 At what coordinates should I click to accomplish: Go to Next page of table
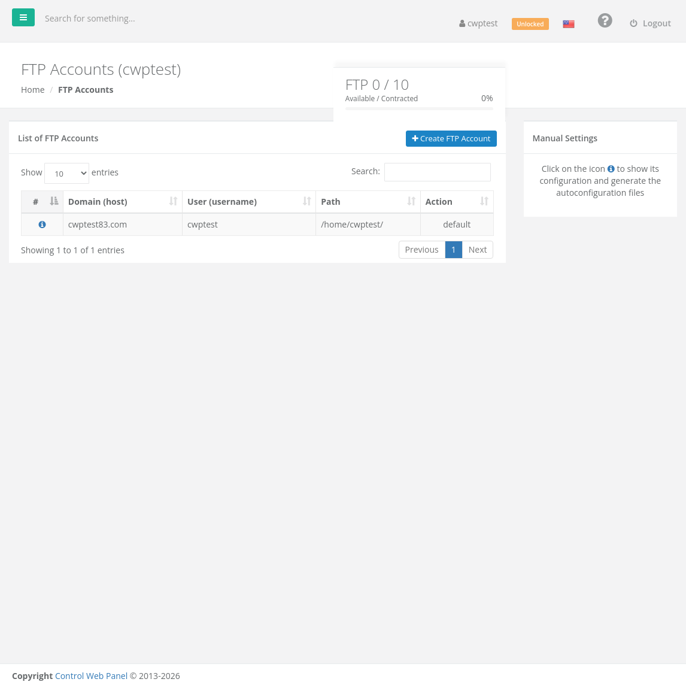point(478,250)
